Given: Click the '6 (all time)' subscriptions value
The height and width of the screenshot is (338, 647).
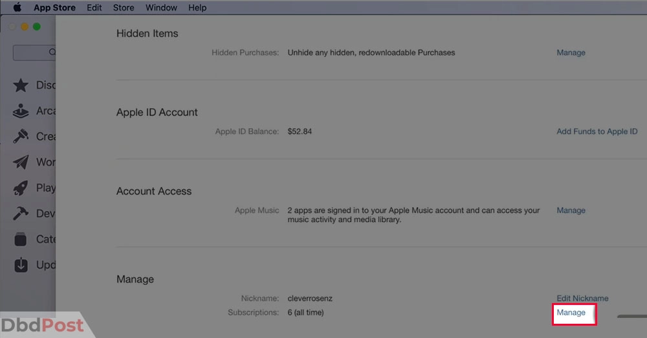Looking at the screenshot, I should point(305,312).
